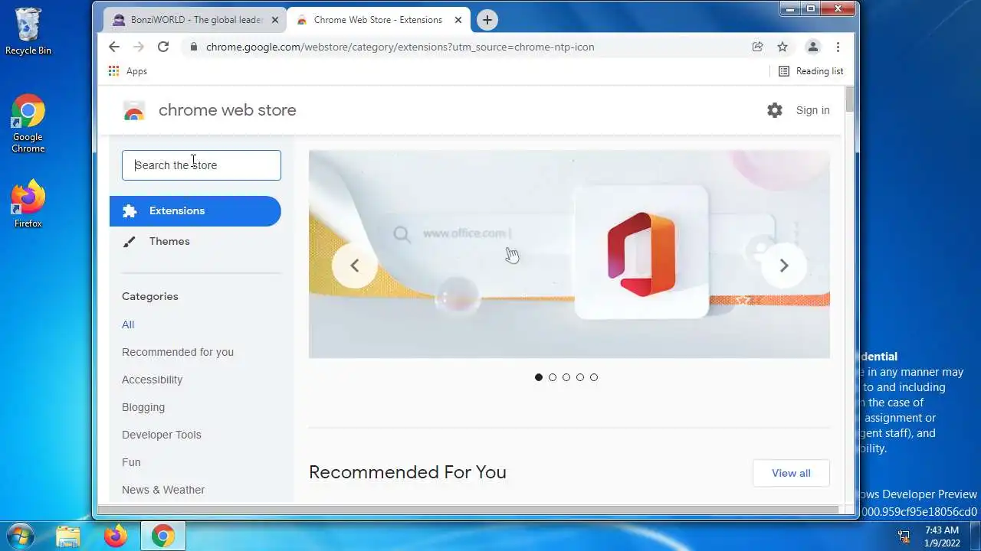This screenshot has height=551, width=981.
Task: Reload the Chrome Web Store page
Action: point(163,47)
